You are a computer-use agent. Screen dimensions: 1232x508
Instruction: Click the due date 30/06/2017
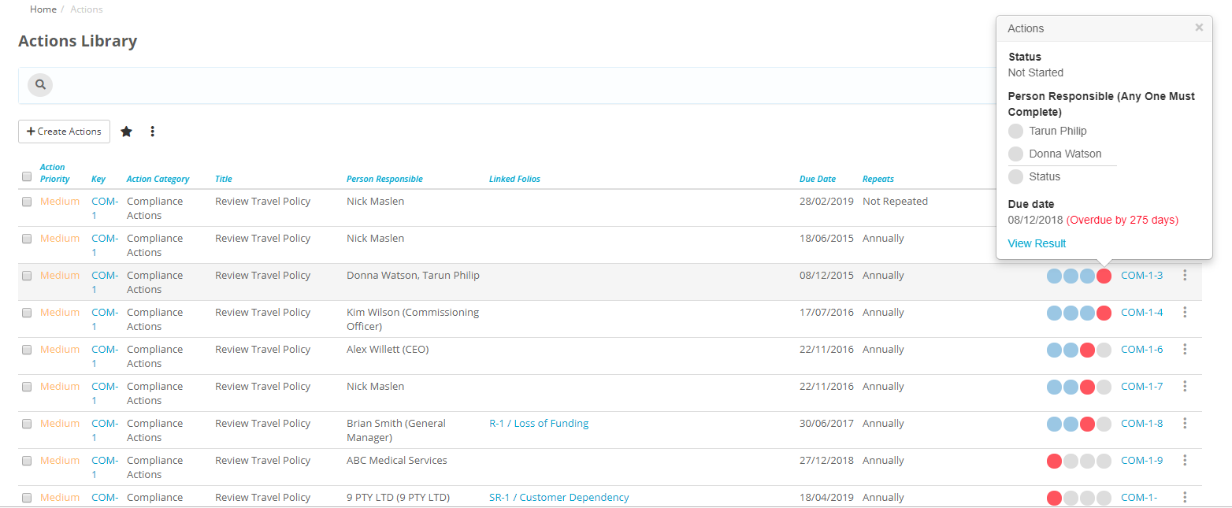(x=826, y=423)
